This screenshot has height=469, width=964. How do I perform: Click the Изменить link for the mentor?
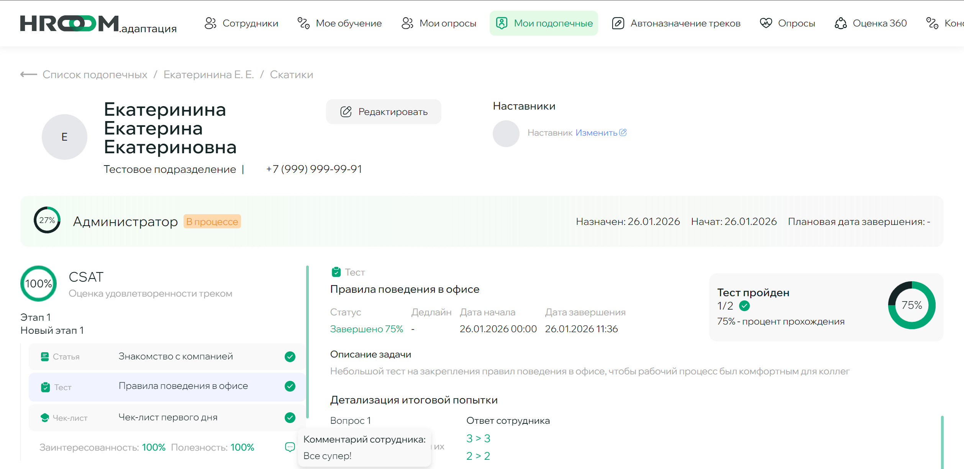tap(596, 133)
